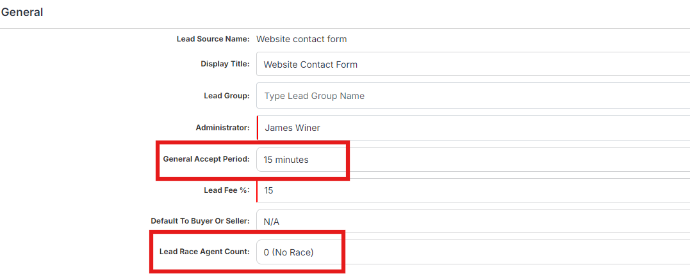Click the Default To Buyer Or Seller label
This screenshot has height=274, width=690.
click(x=201, y=221)
